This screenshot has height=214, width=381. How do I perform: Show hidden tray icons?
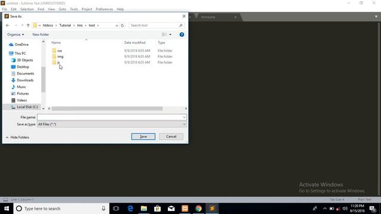[x=325, y=209]
